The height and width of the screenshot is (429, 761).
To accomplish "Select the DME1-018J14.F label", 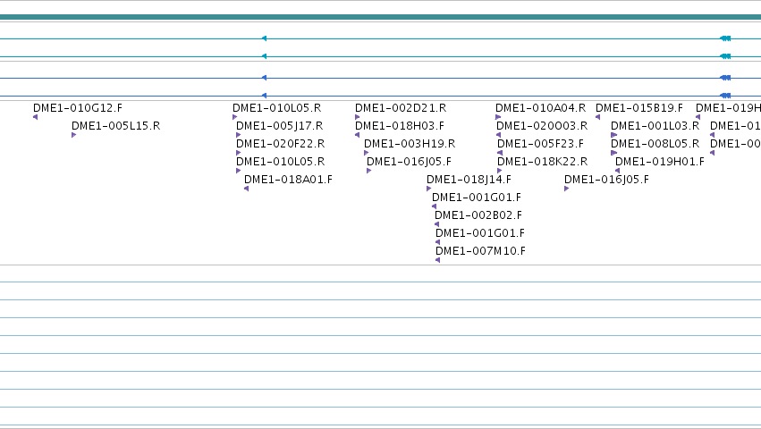I will click(469, 180).
